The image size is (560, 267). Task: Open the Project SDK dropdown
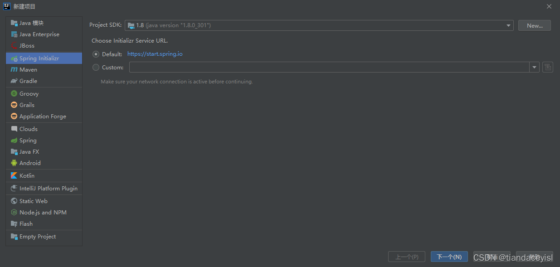(x=319, y=25)
